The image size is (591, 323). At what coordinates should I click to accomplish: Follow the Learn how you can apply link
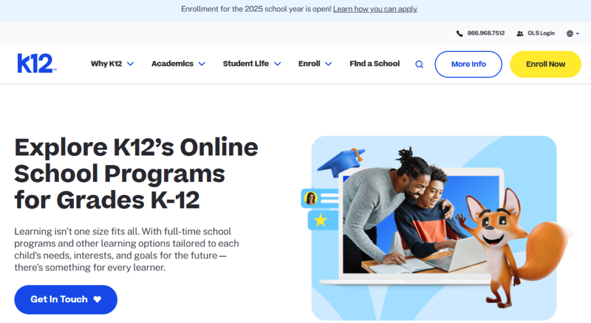coord(375,9)
